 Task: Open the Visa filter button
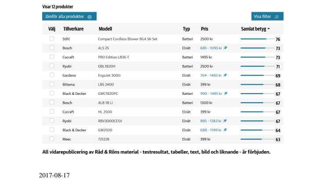pyautogui.click(x=267, y=16)
